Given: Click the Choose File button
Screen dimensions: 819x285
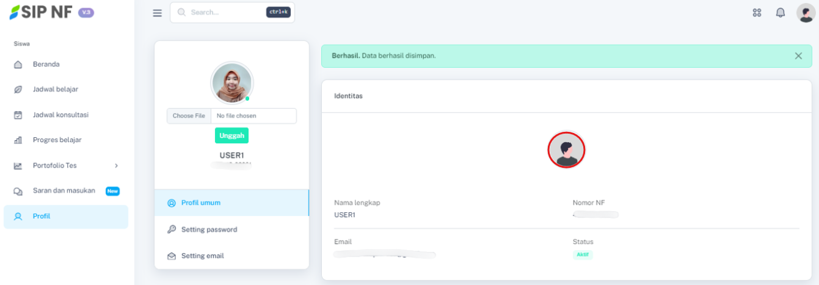Looking at the screenshot, I should coord(189,116).
